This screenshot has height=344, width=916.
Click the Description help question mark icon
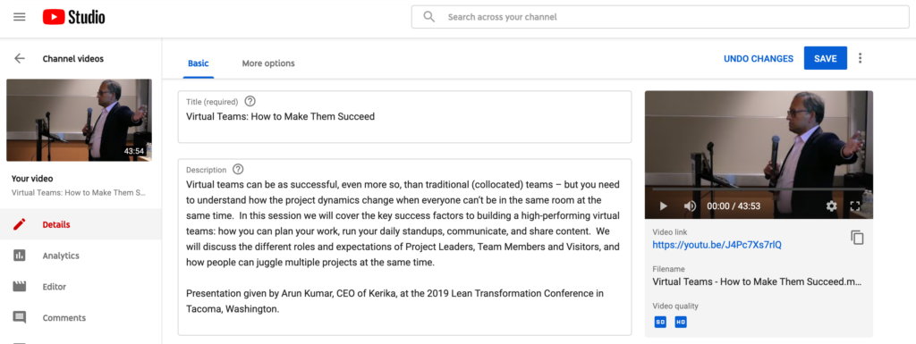pos(238,170)
